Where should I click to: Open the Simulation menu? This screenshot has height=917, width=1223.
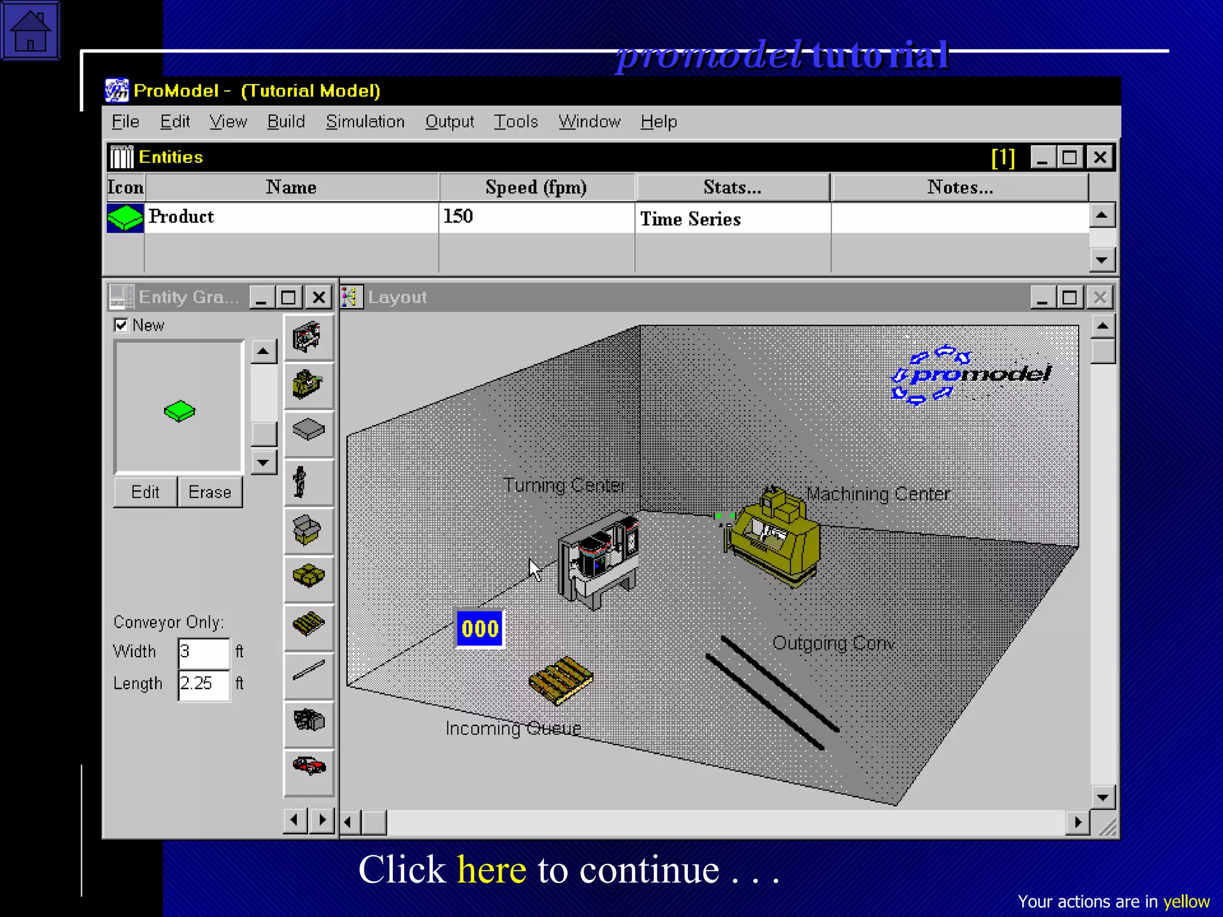click(x=365, y=122)
